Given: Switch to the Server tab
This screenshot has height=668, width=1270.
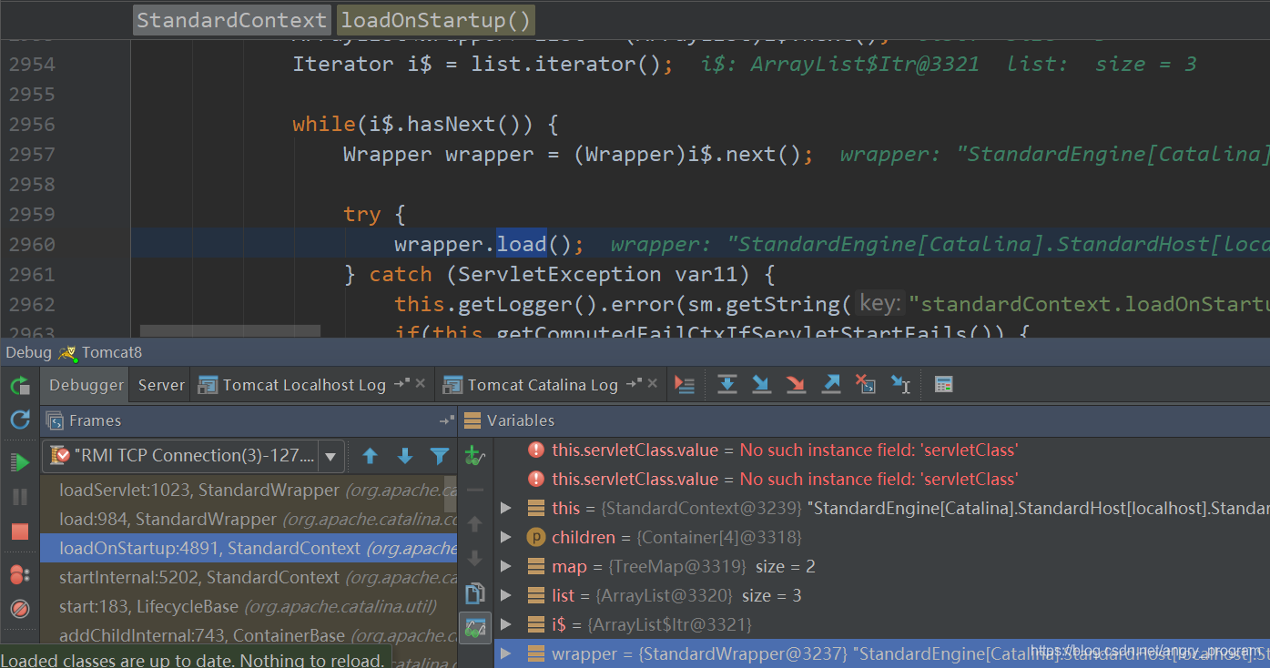Looking at the screenshot, I should click(x=161, y=385).
